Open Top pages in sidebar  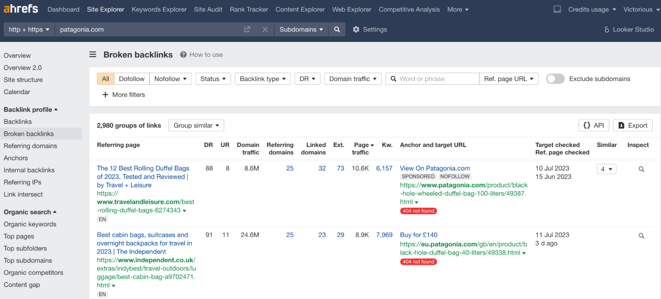point(19,236)
